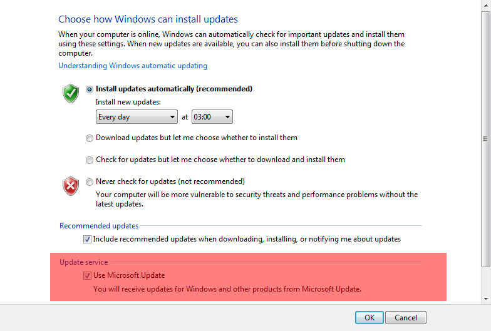This screenshot has width=491, height=331.
Task: Open Understanding Windows automatic updating link
Action: coord(133,66)
